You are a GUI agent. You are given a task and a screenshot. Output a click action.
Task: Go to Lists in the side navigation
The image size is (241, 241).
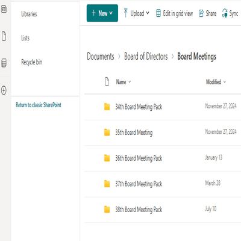[25, 38]
